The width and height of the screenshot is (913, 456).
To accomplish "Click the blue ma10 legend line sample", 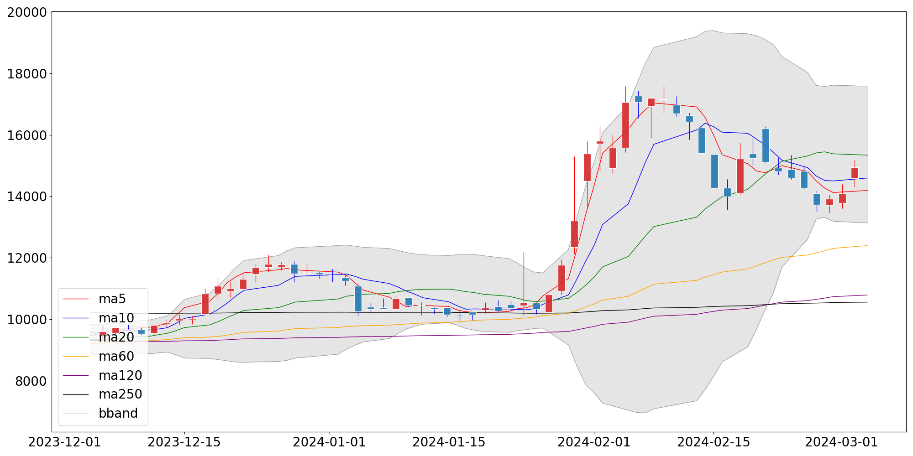I will [x=76, y=318].
